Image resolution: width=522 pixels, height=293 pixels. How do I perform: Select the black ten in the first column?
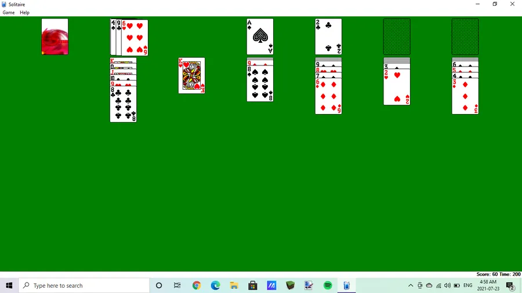(123, 78)
